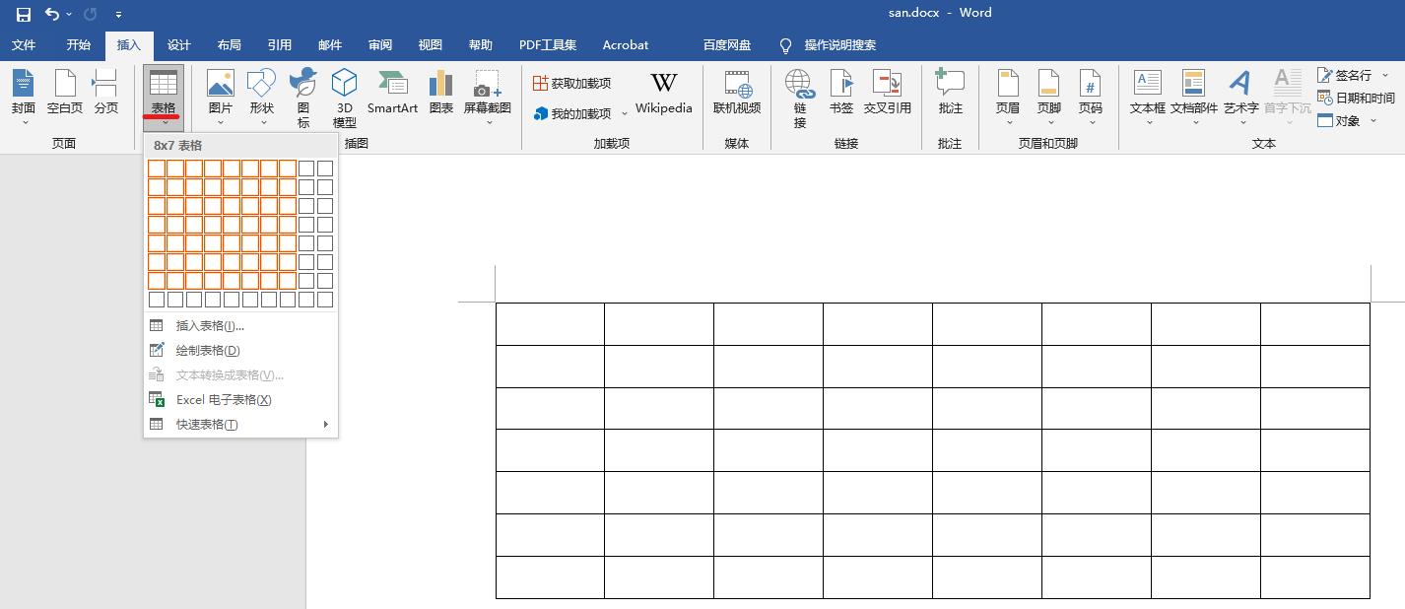The height and width of the screenshot is (609, 1405).
Task: Switch to the Review (审阅) tab
Action: 380,45
